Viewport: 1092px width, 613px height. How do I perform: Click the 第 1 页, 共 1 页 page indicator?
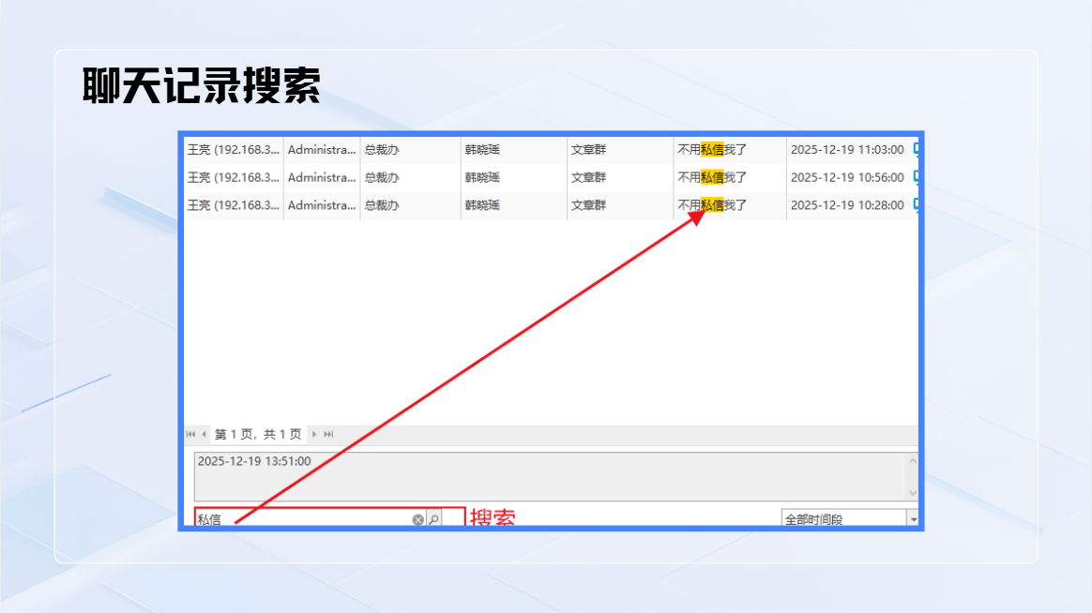pyautogui.click(x=258, y=434)
